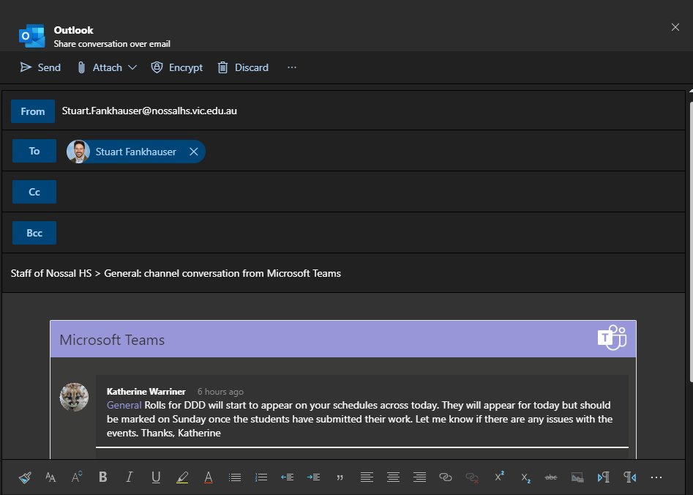Image resolution: width=693 pixels, height=495 pixels.
Task: Set left-to-right text direction
Action: (x=603, y=477)
